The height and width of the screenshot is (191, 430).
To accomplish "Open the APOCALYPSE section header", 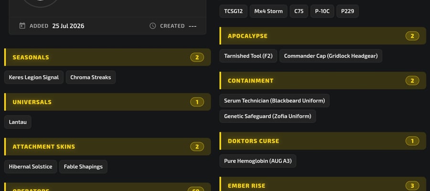I will point(323,36).
